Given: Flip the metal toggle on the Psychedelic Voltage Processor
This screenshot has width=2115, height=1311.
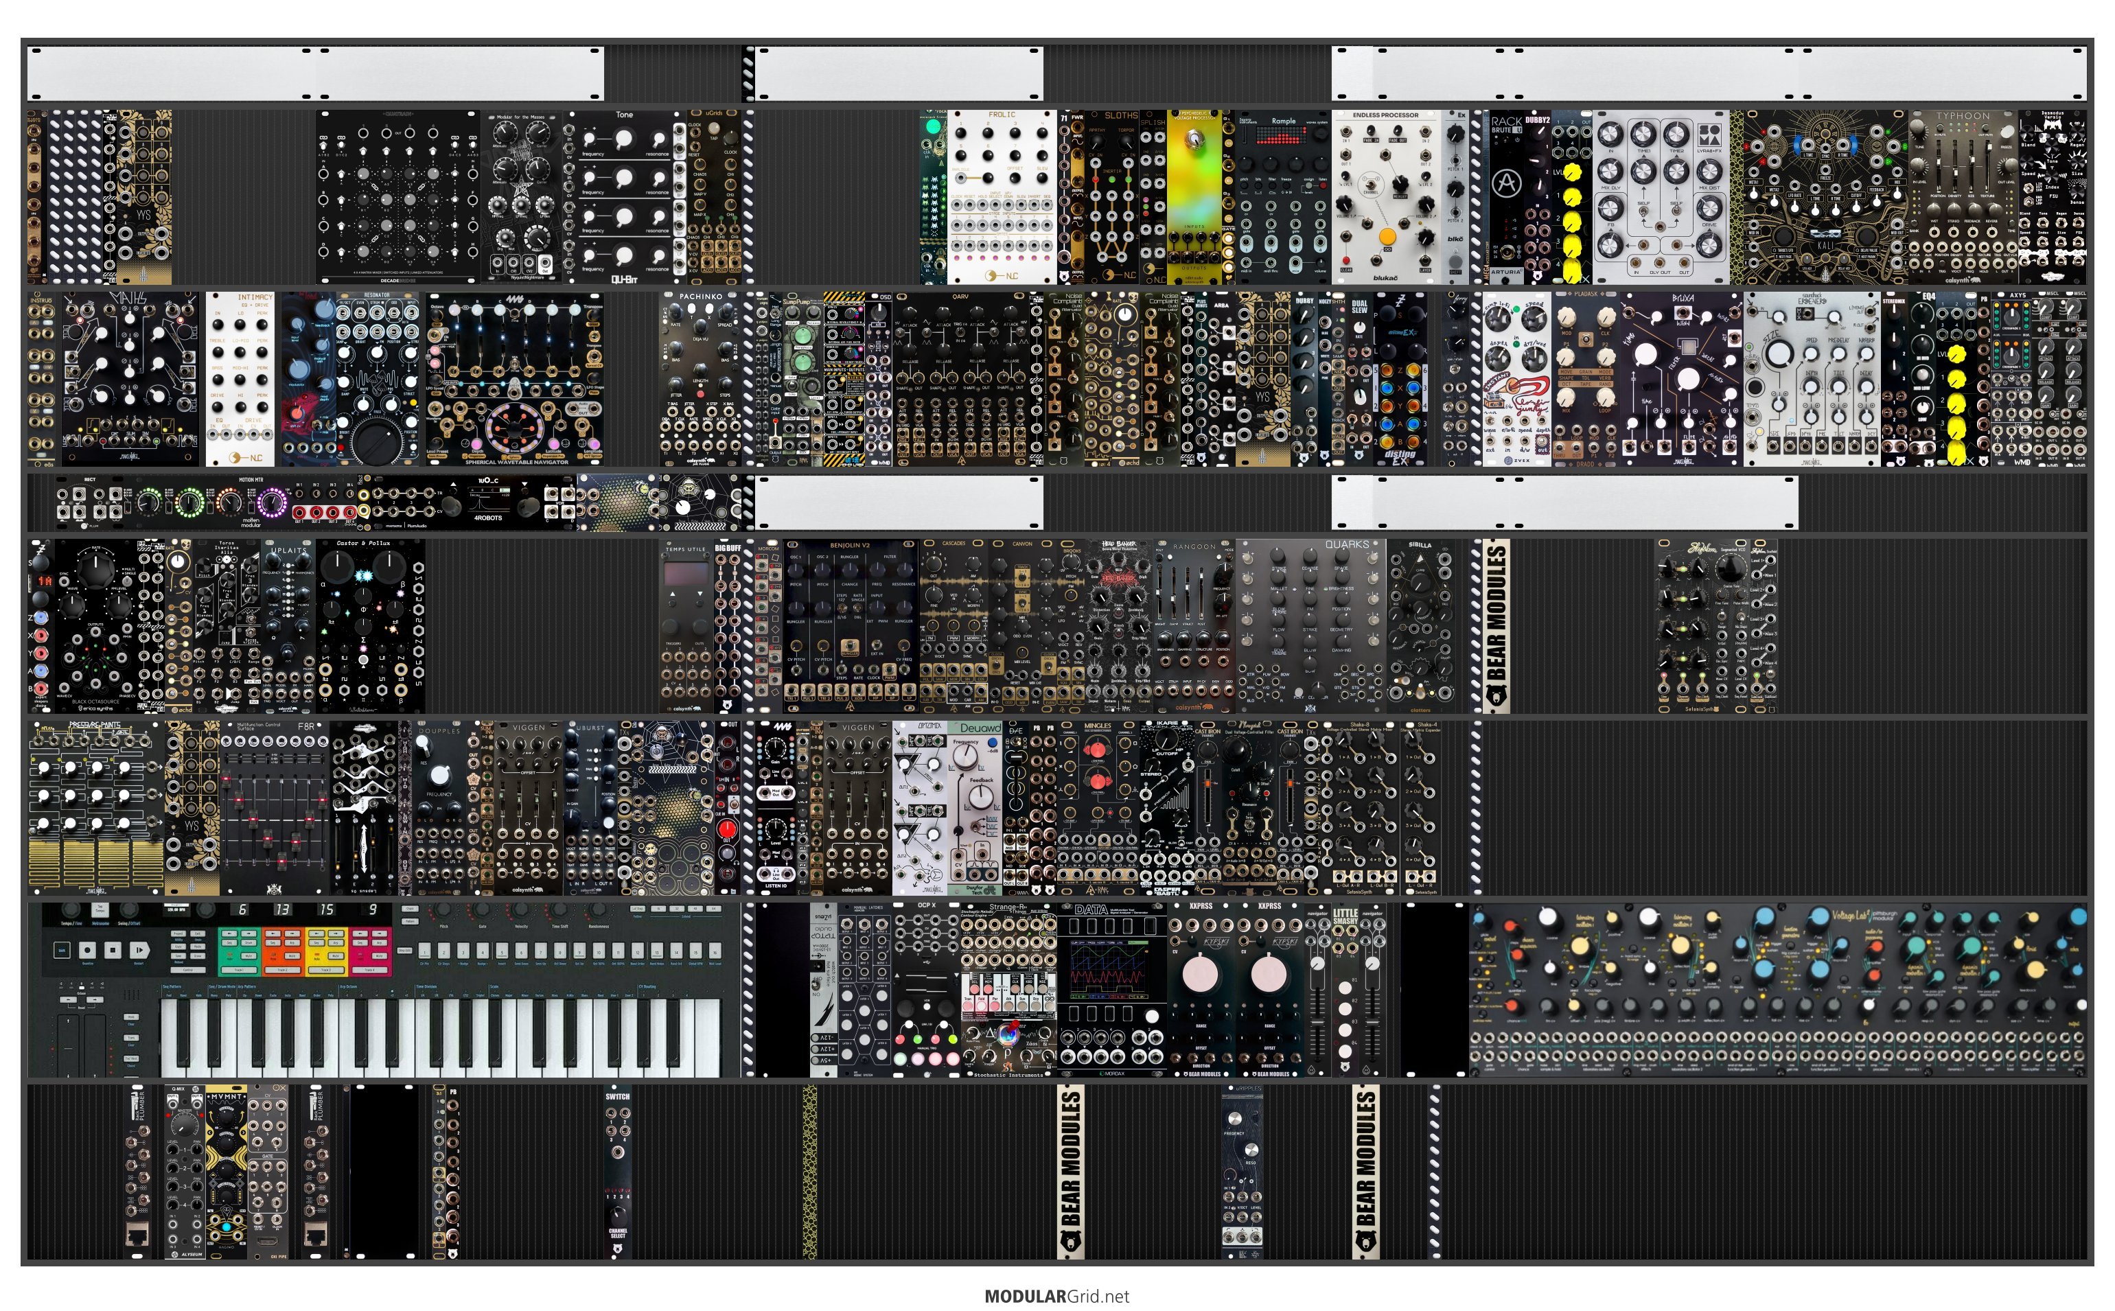Looking at the screenshot, I should point(1194,139).
